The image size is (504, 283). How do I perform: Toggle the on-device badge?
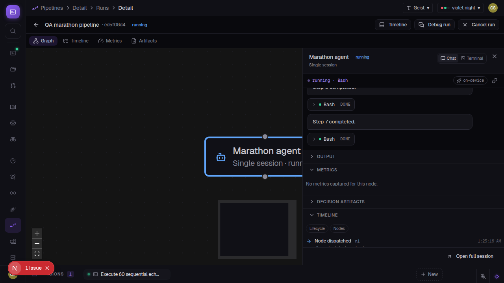coord(470,81)
